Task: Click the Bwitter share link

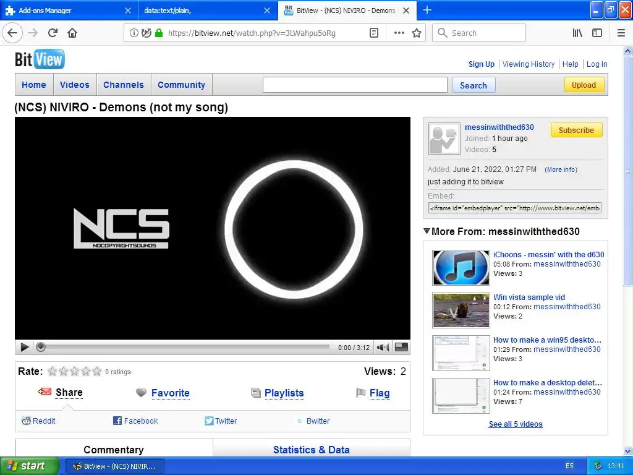Action: click(318, 421)
